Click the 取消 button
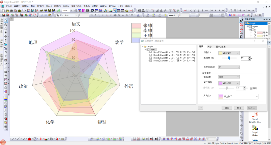 click(239, 108)
